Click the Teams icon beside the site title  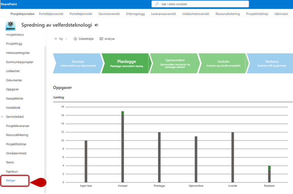click(x=96, y=25)
